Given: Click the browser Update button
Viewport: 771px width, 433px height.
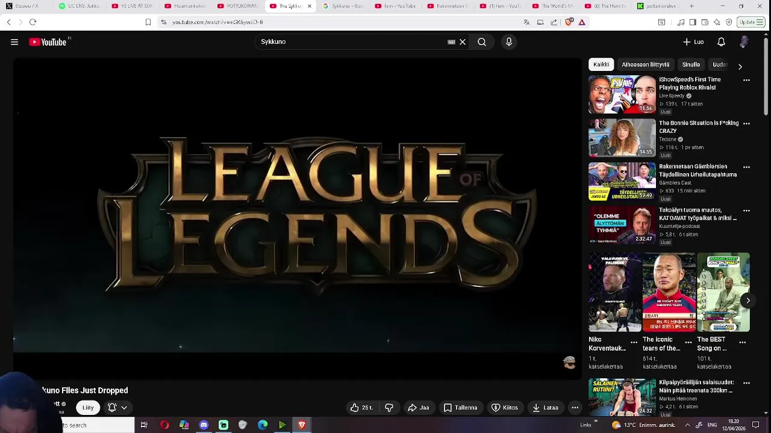Looking at the screenshot, I should point(751,22).
